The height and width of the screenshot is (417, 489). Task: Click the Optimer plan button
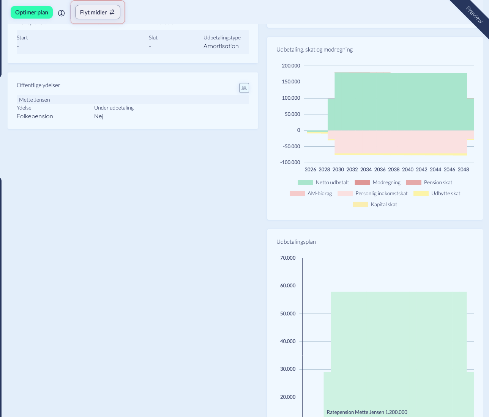[32, 13]
